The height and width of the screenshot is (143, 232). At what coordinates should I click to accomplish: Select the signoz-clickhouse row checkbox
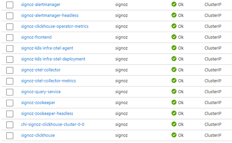pyautogui.click(x=10, y=135)
